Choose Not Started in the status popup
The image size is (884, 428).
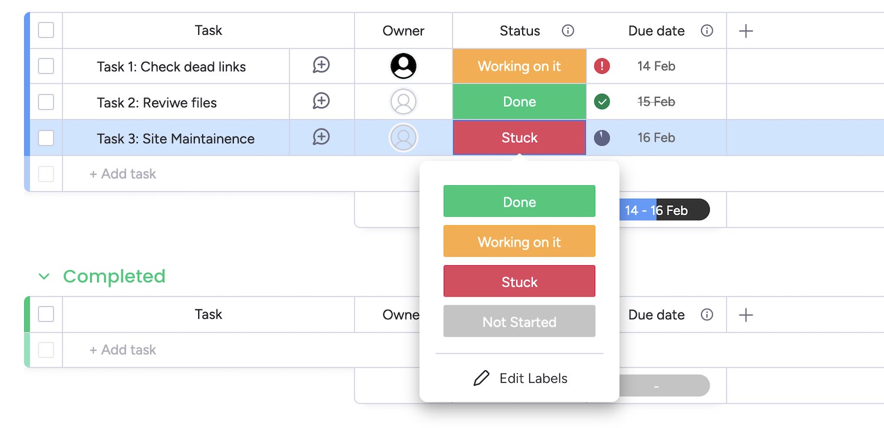click(519, 322)
